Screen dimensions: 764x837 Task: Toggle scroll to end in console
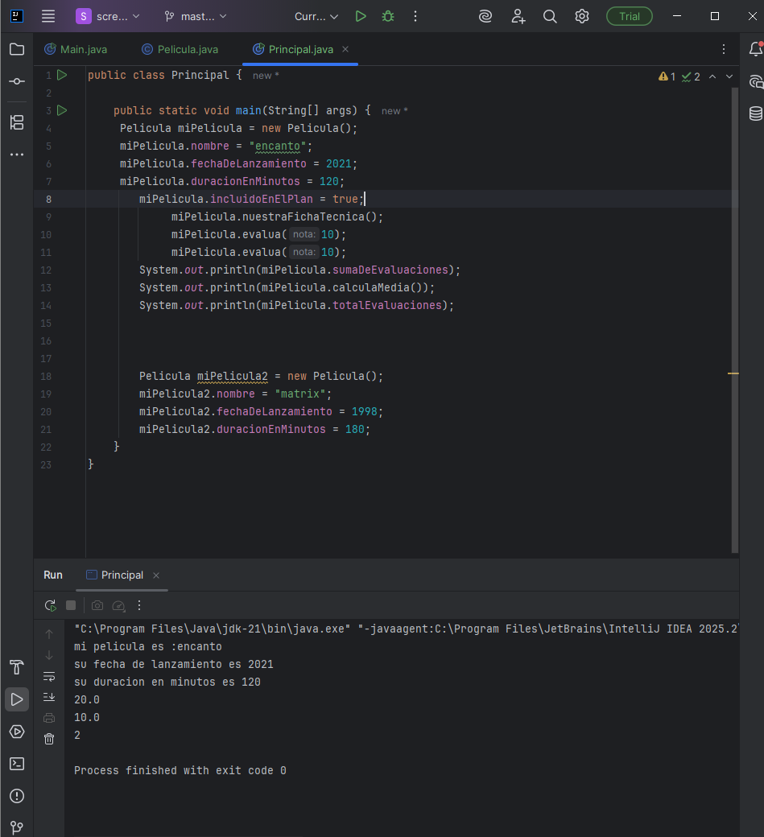(49, 697)
